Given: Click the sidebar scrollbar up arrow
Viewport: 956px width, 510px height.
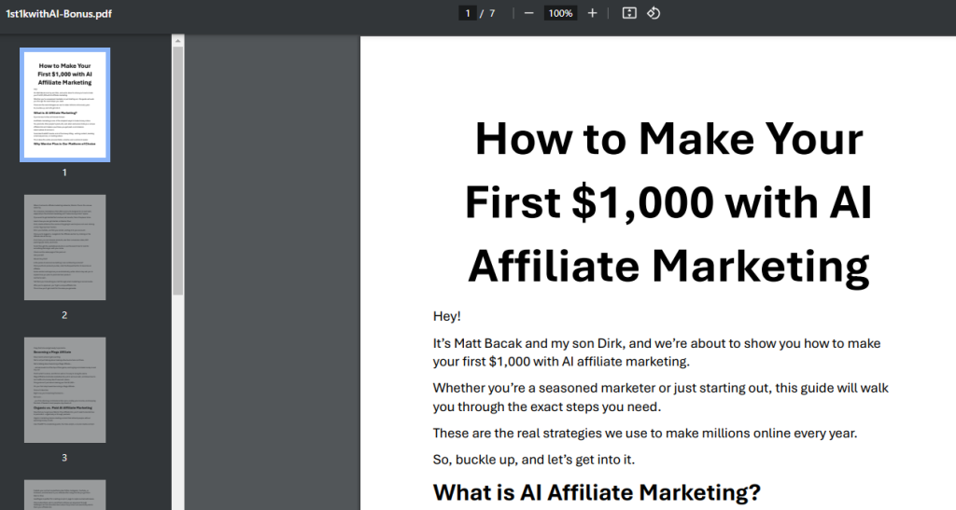Looking at the screenshot, I should coord(177,41).
